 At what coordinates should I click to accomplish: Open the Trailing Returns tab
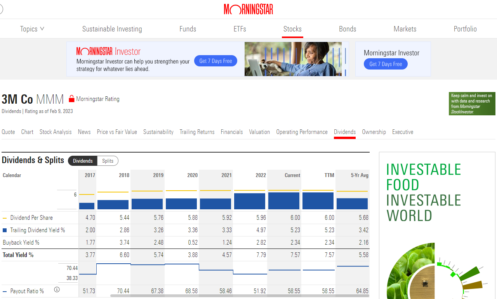[197, 132]
